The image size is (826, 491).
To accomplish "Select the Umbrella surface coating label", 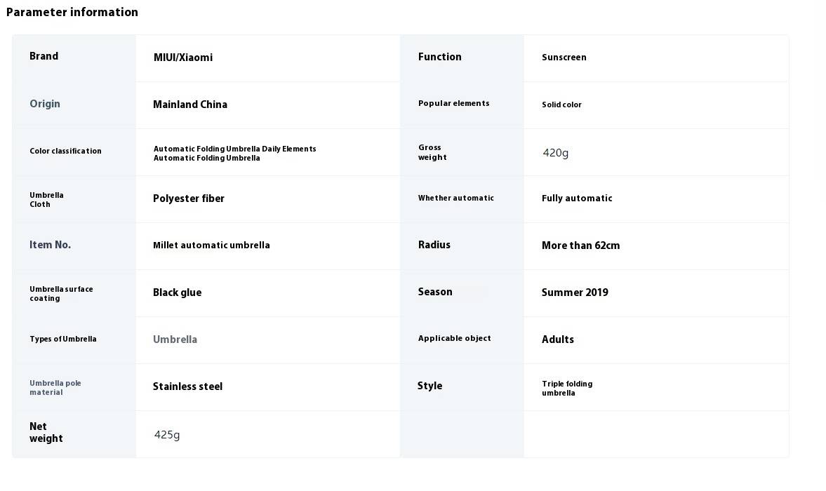I will click(x=61, y=294).
